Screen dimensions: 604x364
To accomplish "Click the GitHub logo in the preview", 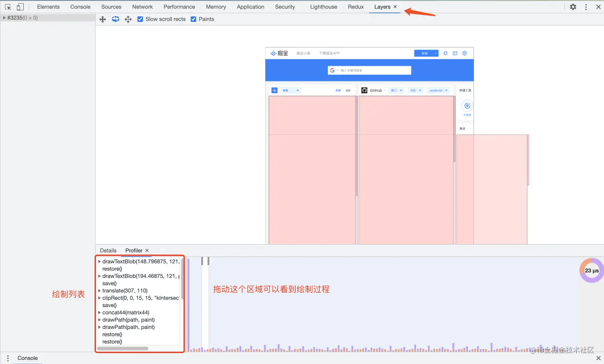I will pyautogui.click(x=364, y=90).
